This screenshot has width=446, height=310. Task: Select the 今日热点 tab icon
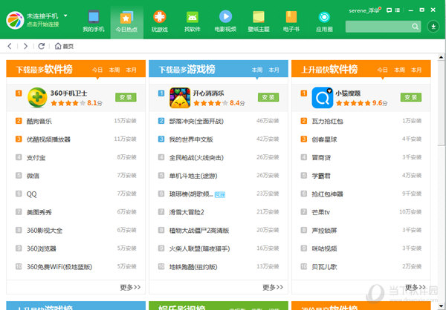[126, 18]
